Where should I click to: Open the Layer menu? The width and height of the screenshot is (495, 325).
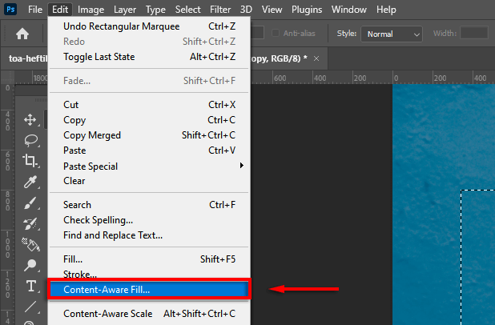[125, 10]
